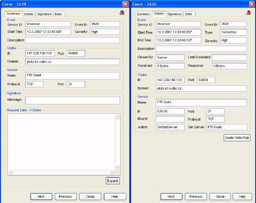
Task: Click Previous in the right Event window
Action: tap(196, 197)
